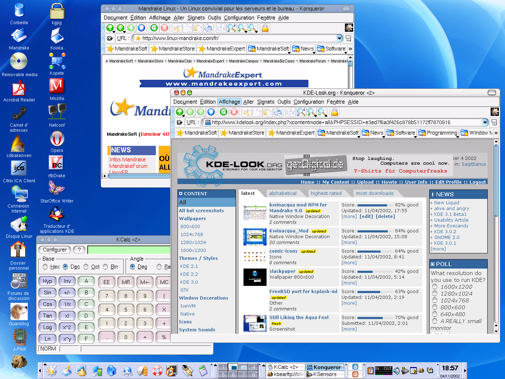Open Acrobat Reader desktop icon

19,91
